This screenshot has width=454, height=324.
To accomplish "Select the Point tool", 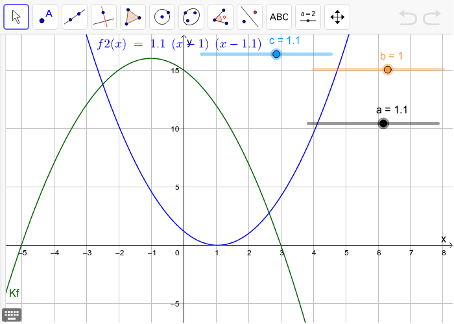I will coord(45,17).
